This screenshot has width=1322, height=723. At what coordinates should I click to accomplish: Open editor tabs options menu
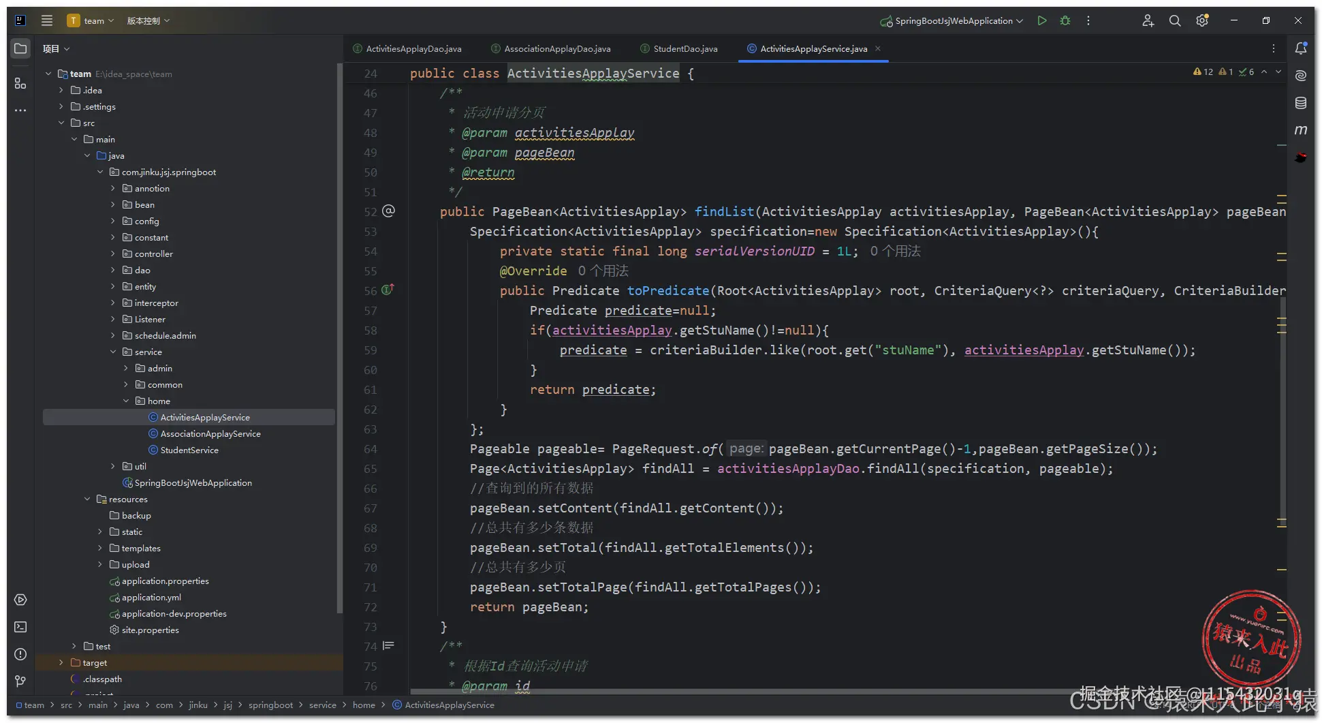coord(1274,48)
